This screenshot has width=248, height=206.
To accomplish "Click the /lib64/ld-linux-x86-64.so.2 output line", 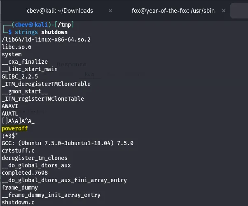I will click(x=46, y=39).
